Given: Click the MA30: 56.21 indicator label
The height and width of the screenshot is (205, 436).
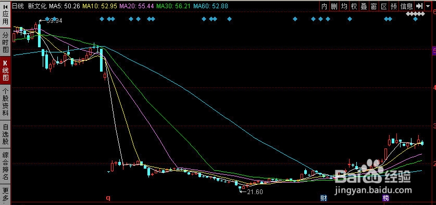Looking at the screenshot, I should pyautogui.click(x=174, y=6).
